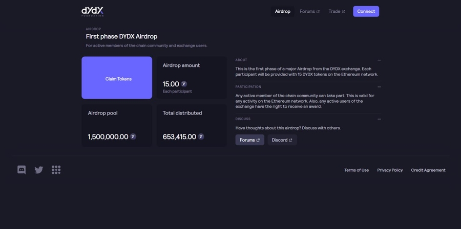
Task: Collapse the DISCUSS section
Action: [379, 119]
